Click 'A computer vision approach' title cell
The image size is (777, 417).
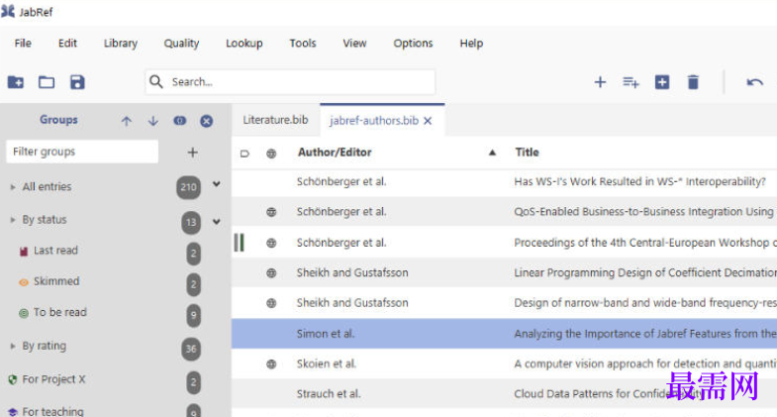645,364
